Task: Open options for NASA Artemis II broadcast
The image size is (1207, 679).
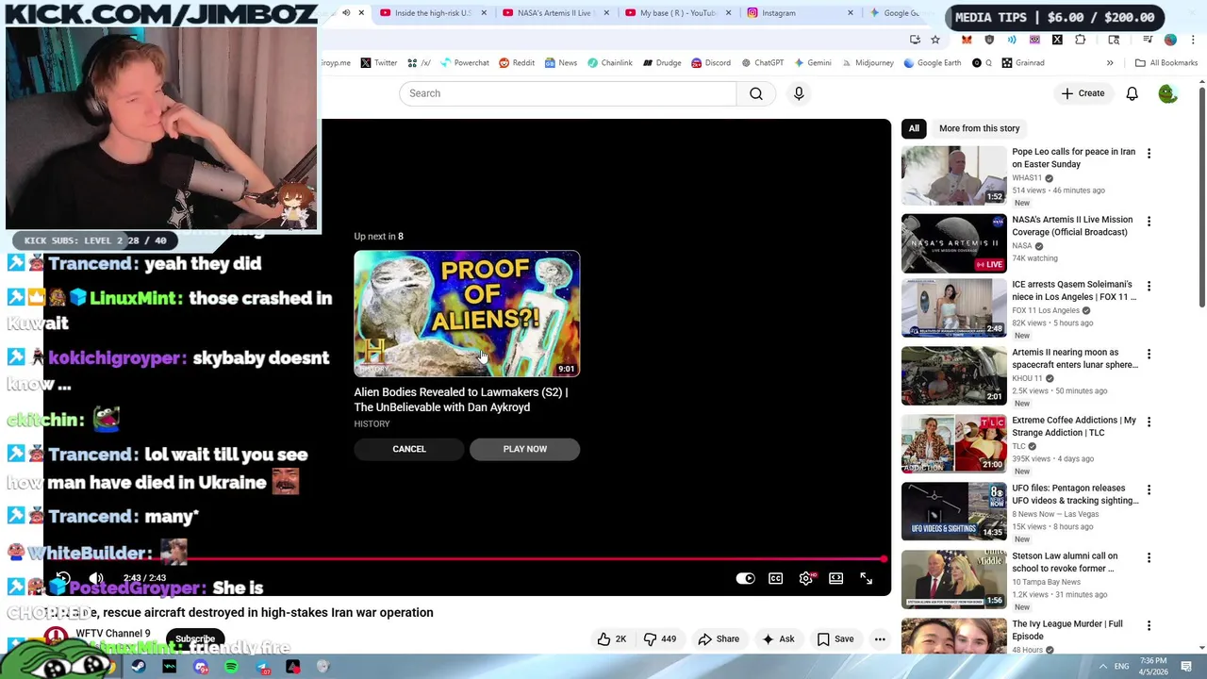Action: point(1149,221)
